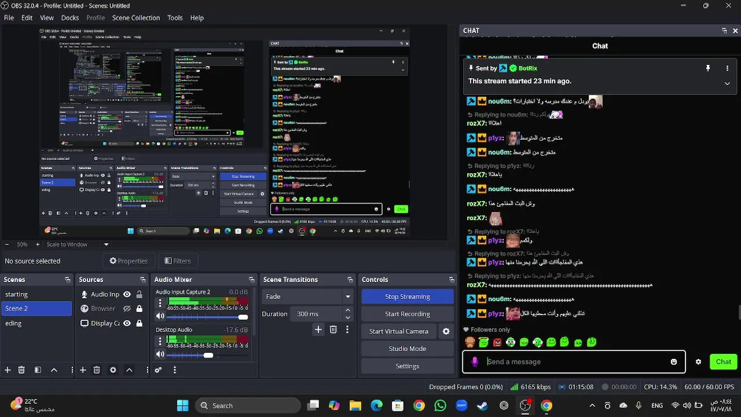The height and width of the screenshot is (417, 741).
Task: Increase transition duration with up arrow
Action: (x=347, y=310)
